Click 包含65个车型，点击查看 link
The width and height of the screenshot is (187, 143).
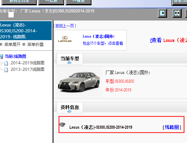103,43
